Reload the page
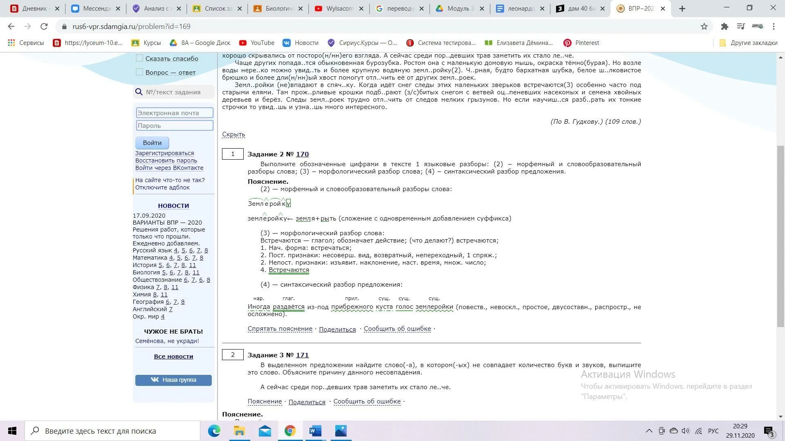785x441 pixels. pos(44,27)
